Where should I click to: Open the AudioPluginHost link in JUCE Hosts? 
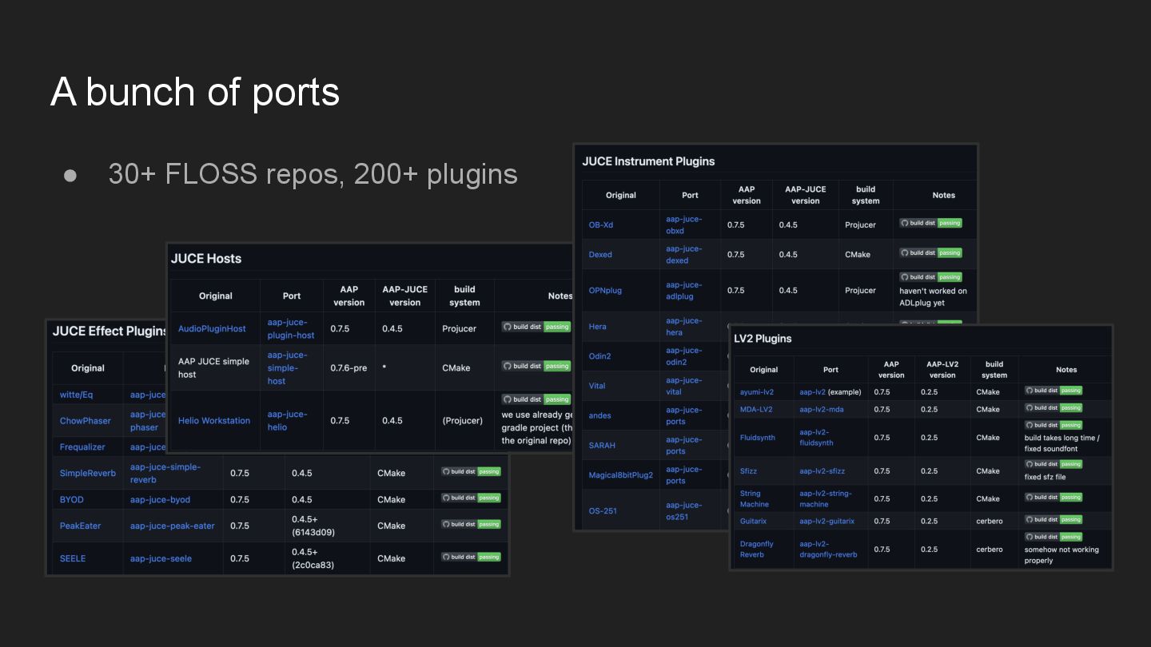tap(212, 328)
